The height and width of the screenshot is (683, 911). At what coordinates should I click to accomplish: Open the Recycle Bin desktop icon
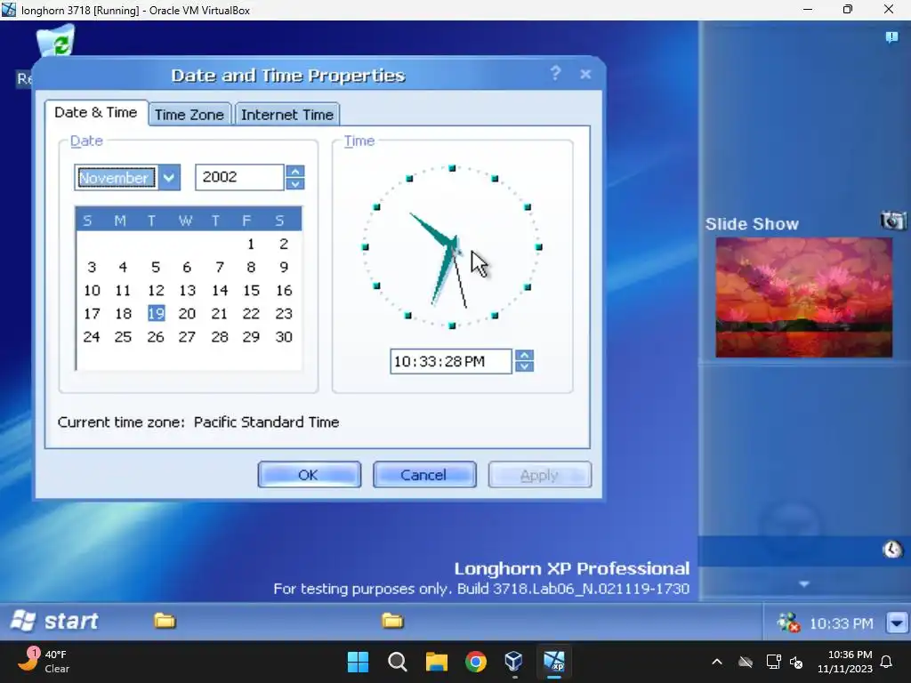click(56, 41)
